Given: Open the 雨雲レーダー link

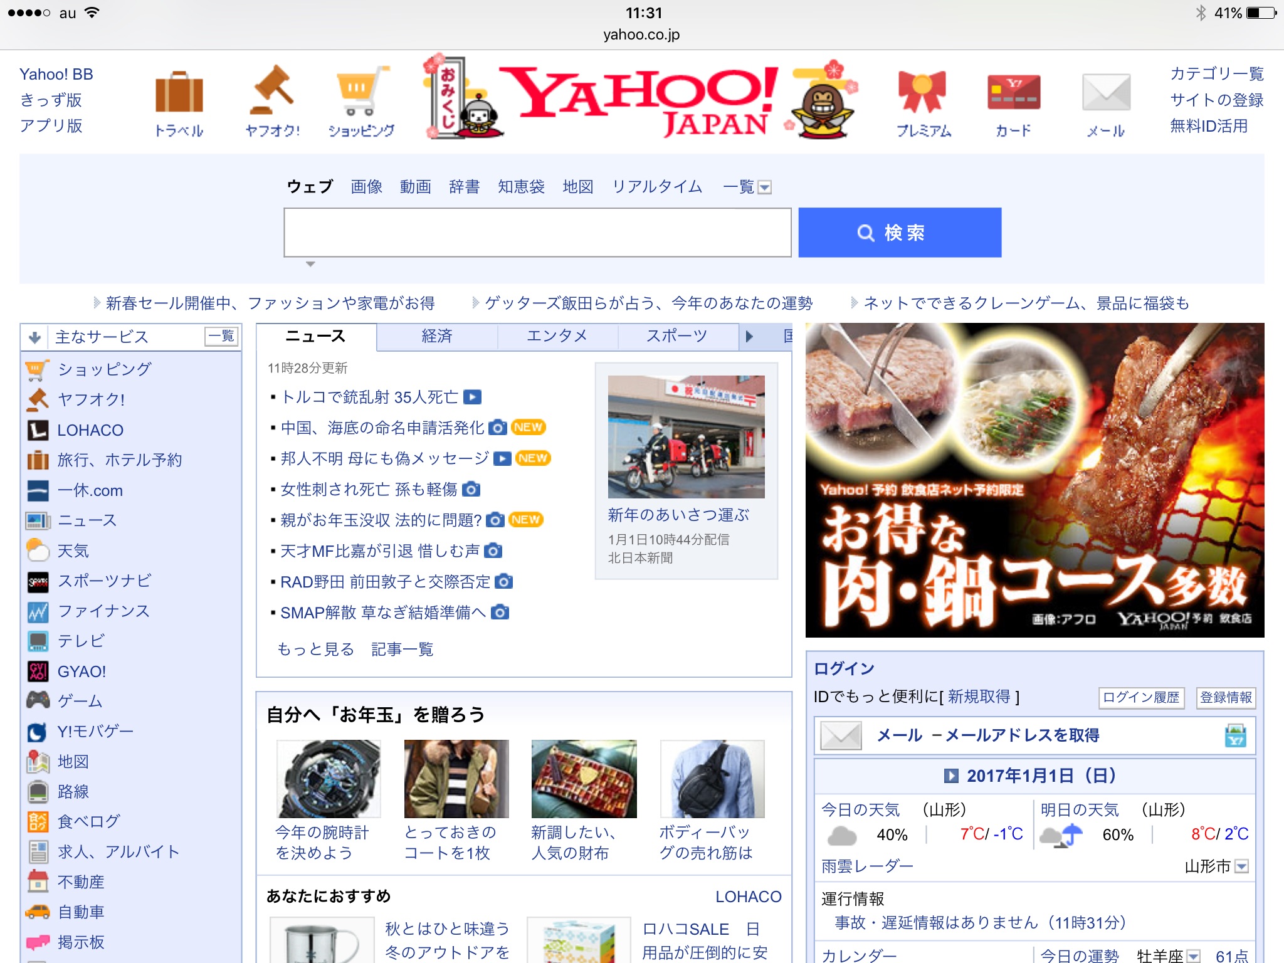Looking at the screenshot, I should coord(868,866).
